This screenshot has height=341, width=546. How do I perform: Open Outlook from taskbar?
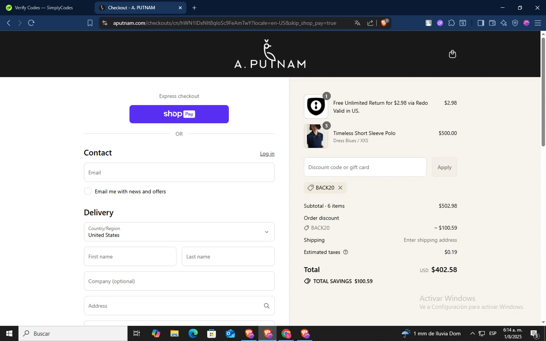(x=230, y=333)
